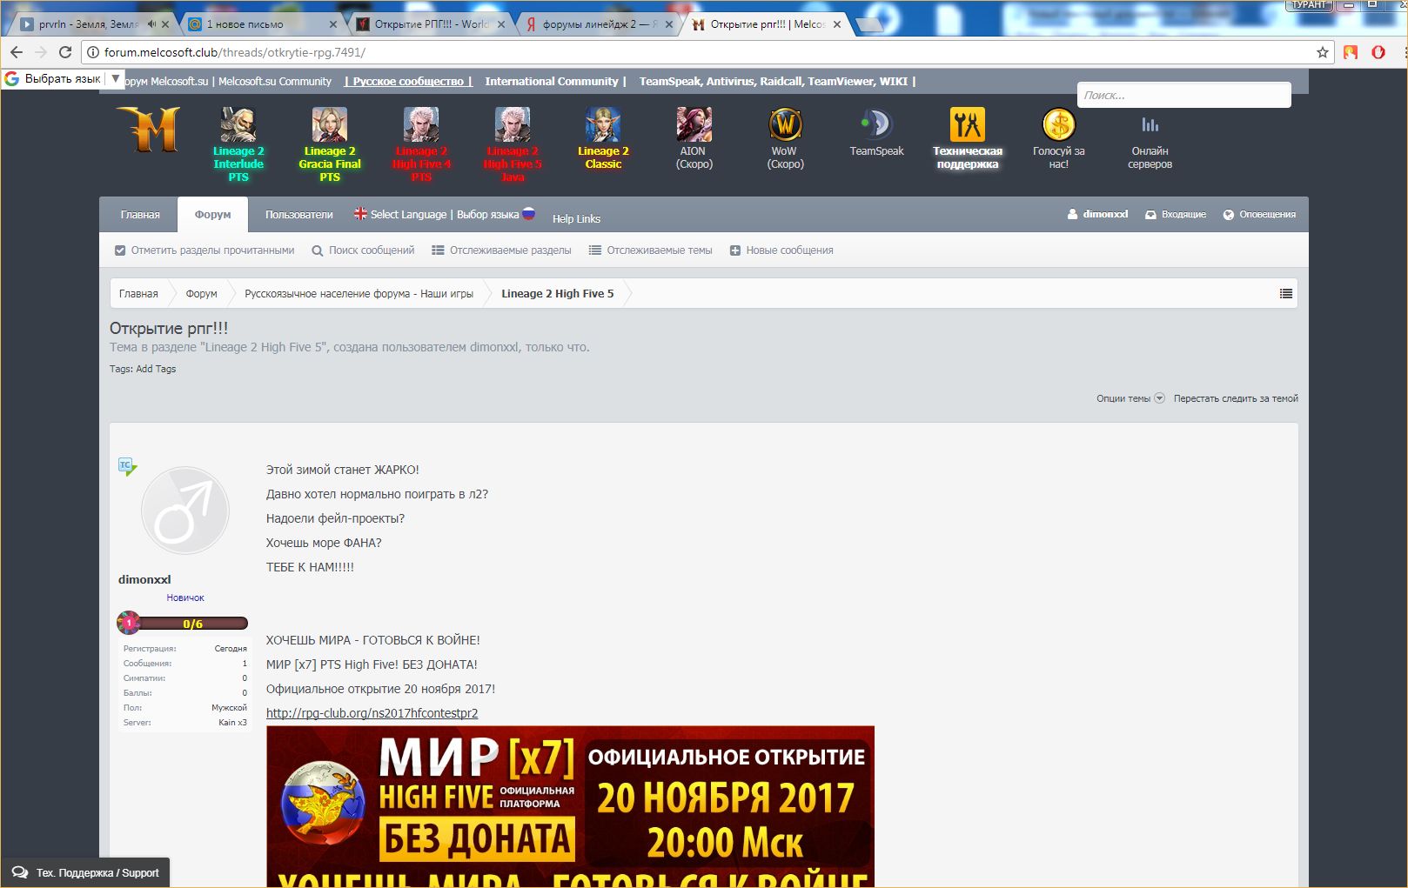The width and height of the screenshot is (1408, 888).
Task: Click the 0/6 reputation progress bar
Action: click(x=192, y=624)
